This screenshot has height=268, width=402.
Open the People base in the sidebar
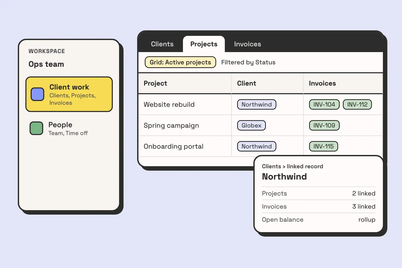[x=69, y=128]
